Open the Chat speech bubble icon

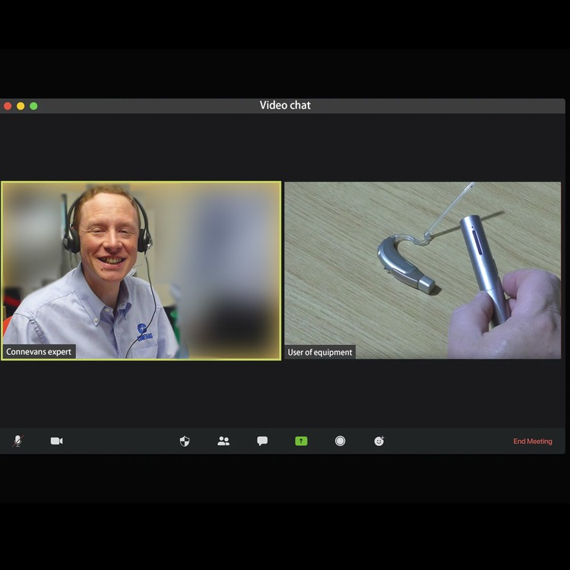coord(262,441)
